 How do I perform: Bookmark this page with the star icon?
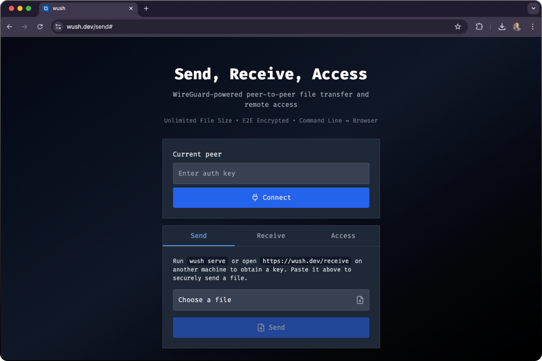[x=458, y=27]
